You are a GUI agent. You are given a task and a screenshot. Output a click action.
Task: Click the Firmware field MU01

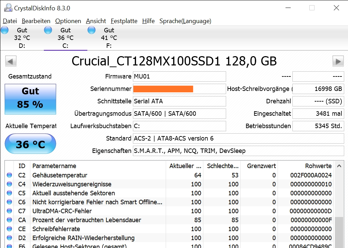click(179, 76)
